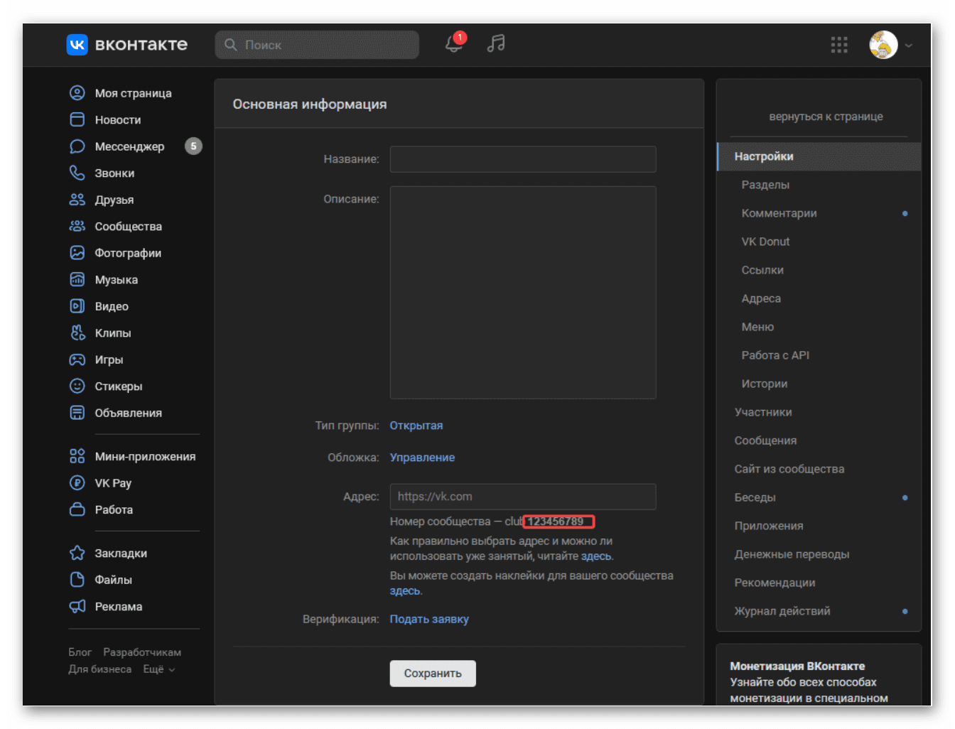Viewport: 955px width, 729px height.
Task: Click вернуться к странице link
Action: 826,117
